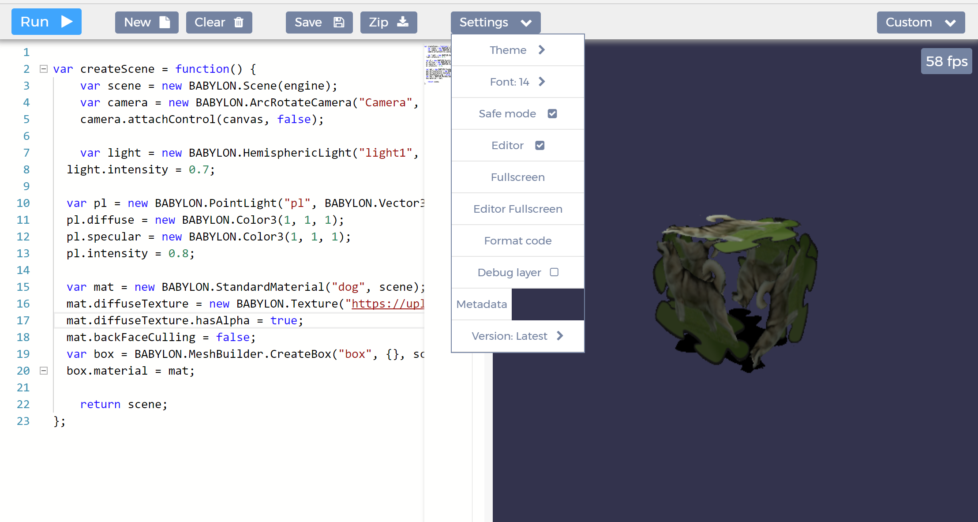
Task: Click the floppy disk save icon
Action: tap(339, 22)
